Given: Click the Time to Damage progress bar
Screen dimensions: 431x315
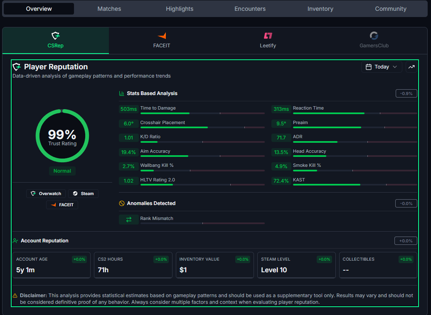Looking at the screenshot, I should pyautogui.click(x=202, y=113).
